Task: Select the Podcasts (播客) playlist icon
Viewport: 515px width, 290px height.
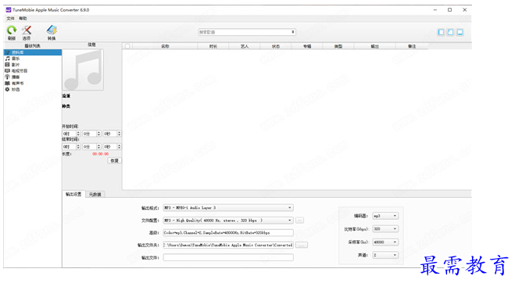Action: (x=7, y=77)
